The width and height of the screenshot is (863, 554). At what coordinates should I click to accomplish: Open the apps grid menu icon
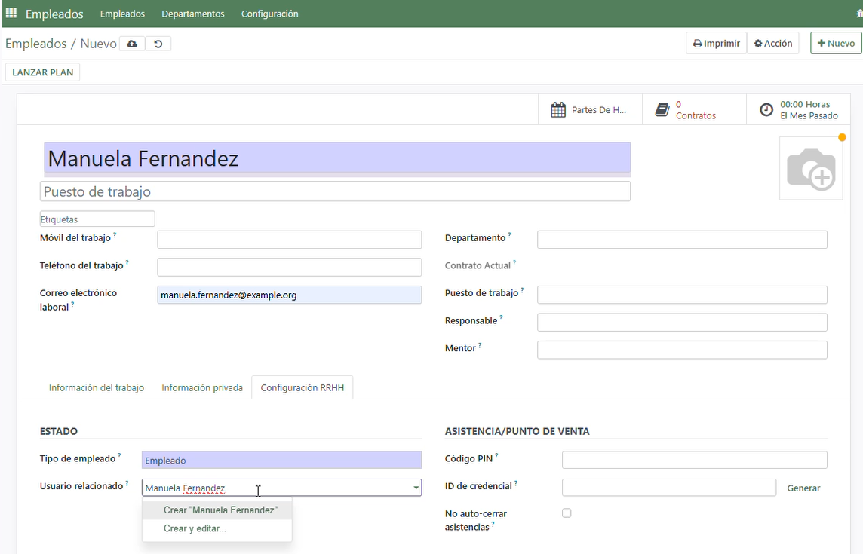tap(11, 14)
